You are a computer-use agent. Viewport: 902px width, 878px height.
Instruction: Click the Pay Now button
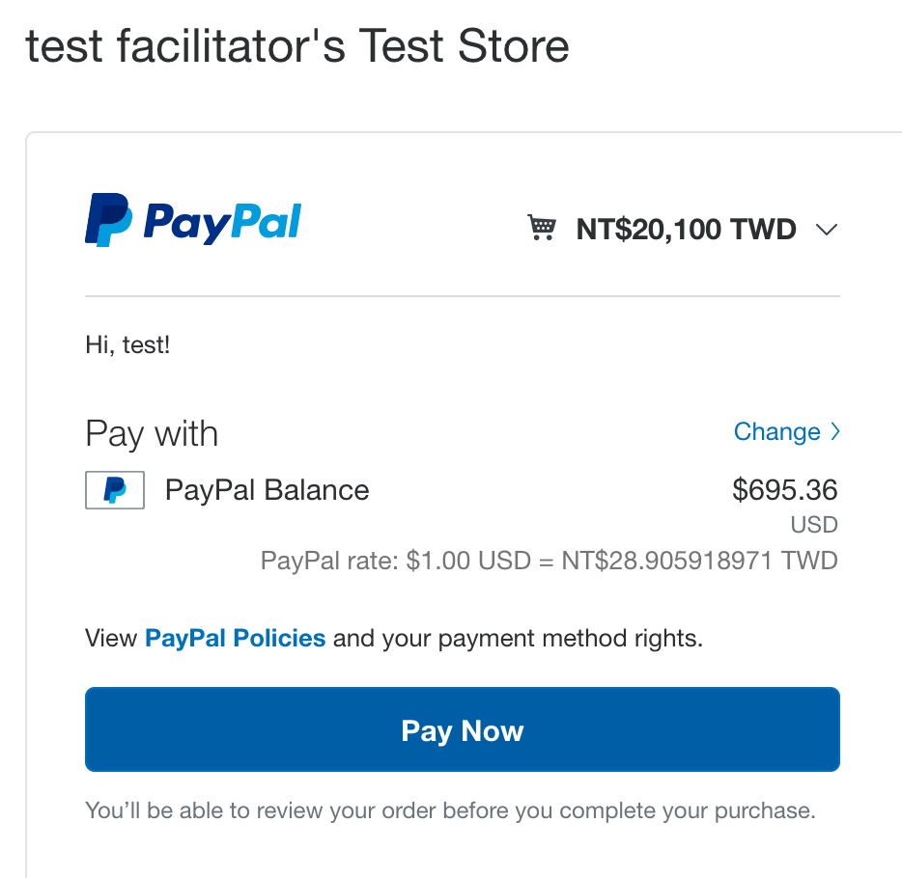coord(463,729)
